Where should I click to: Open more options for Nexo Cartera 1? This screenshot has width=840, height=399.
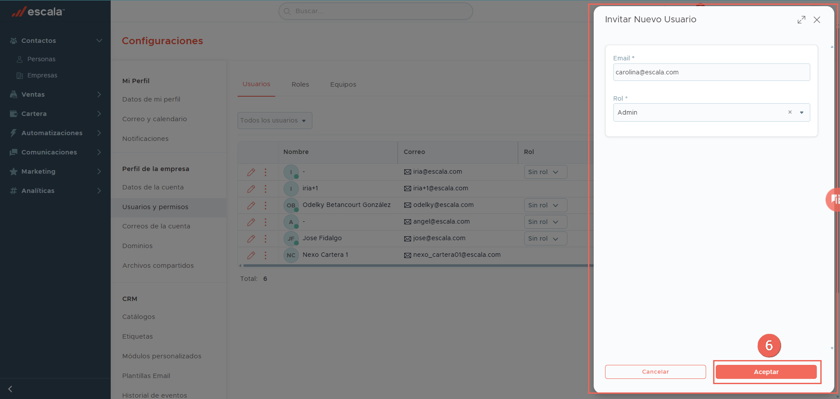point(266,255)
